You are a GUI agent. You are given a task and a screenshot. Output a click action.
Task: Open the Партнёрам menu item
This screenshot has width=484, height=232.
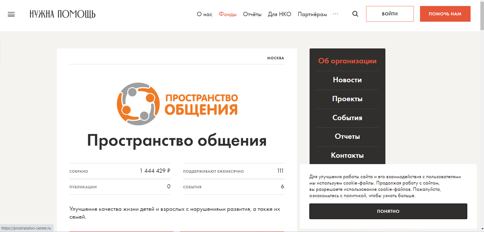(312, 14)
